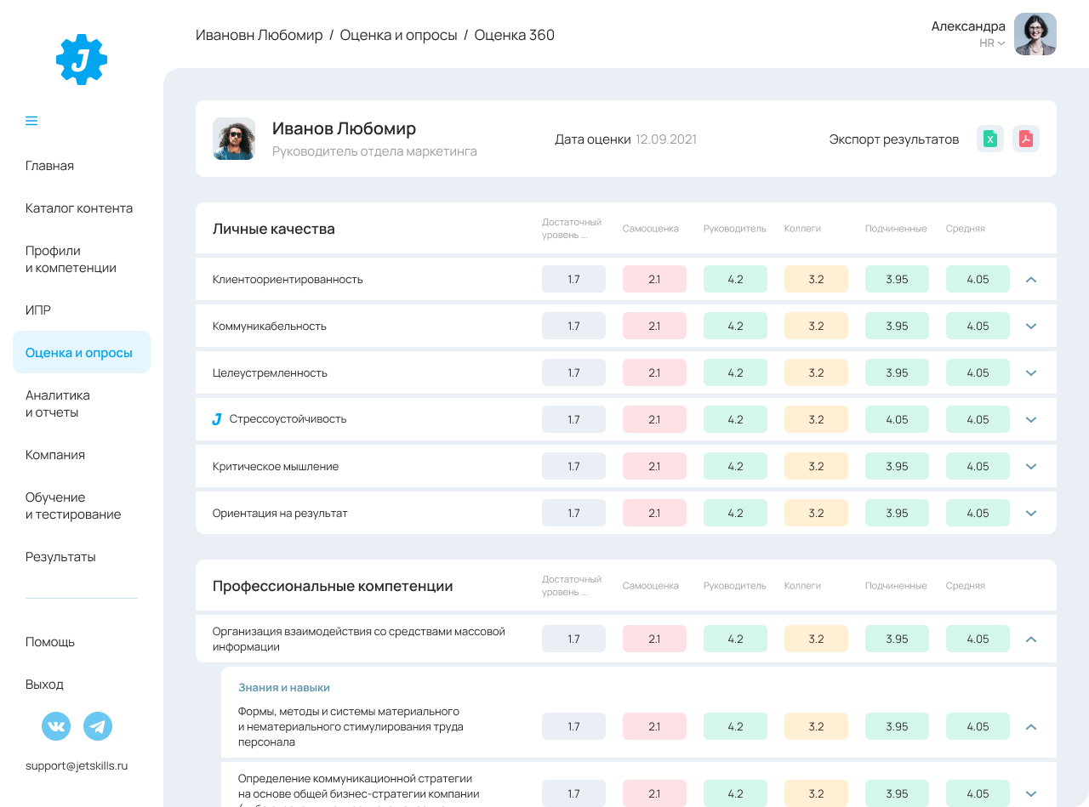Open the VK social link
Viewport: 1089px width, 807px height.
[x=56, y=726]
